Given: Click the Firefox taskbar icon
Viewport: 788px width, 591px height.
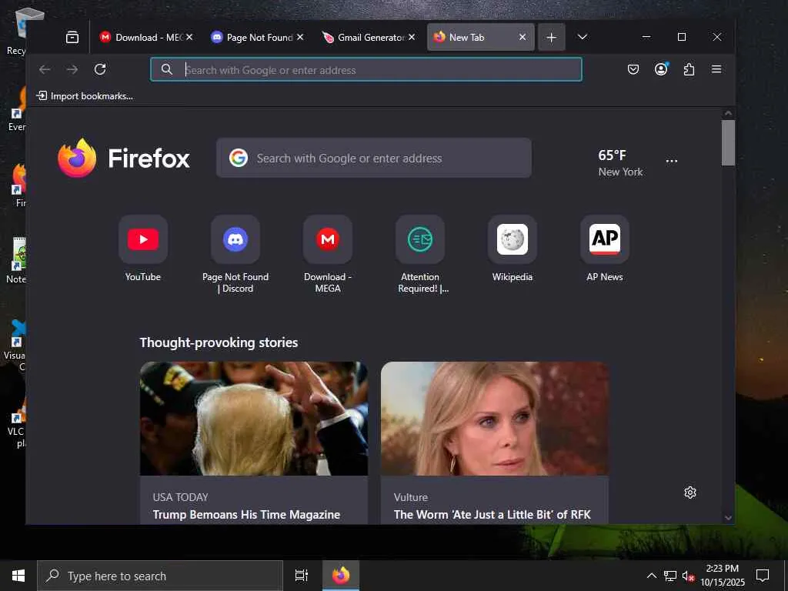Looking at the screenshot, I should (x=340, y=576).
